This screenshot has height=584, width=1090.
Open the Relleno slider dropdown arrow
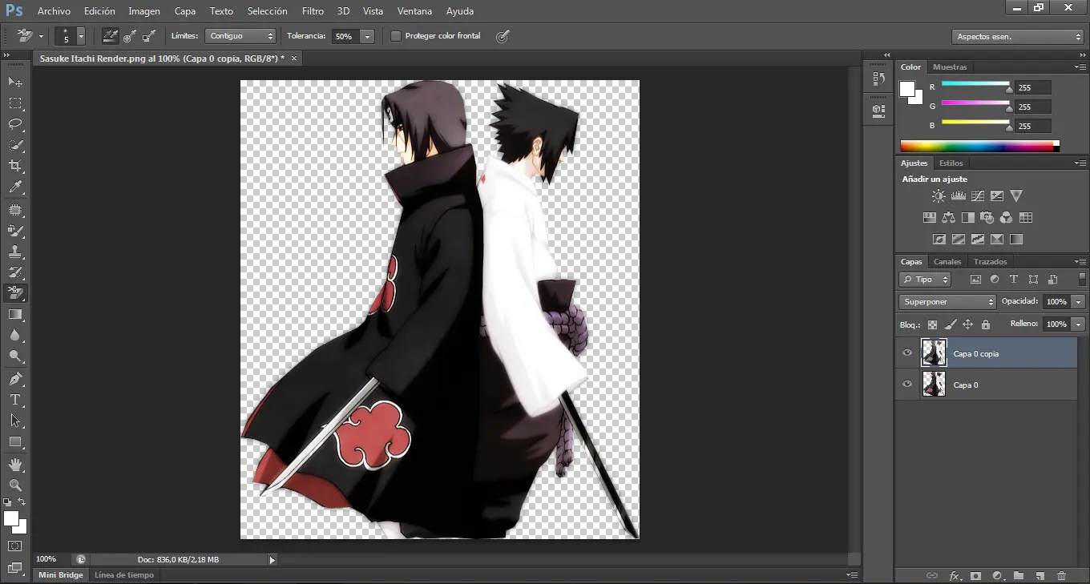click(1078, 324)
